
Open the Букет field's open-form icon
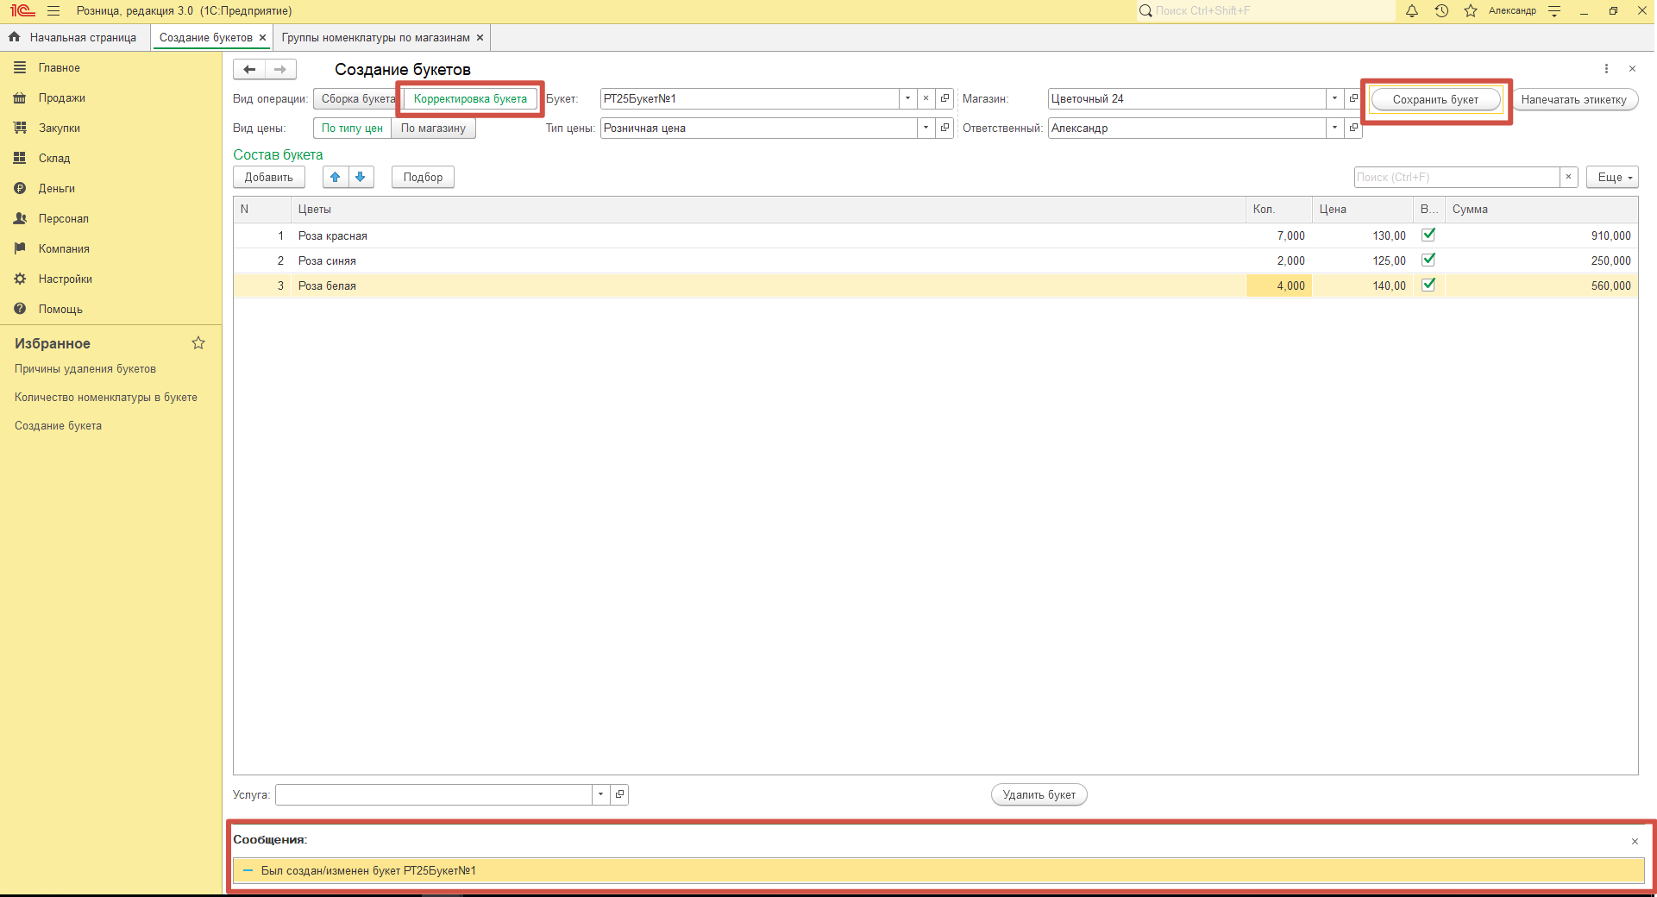945,98
